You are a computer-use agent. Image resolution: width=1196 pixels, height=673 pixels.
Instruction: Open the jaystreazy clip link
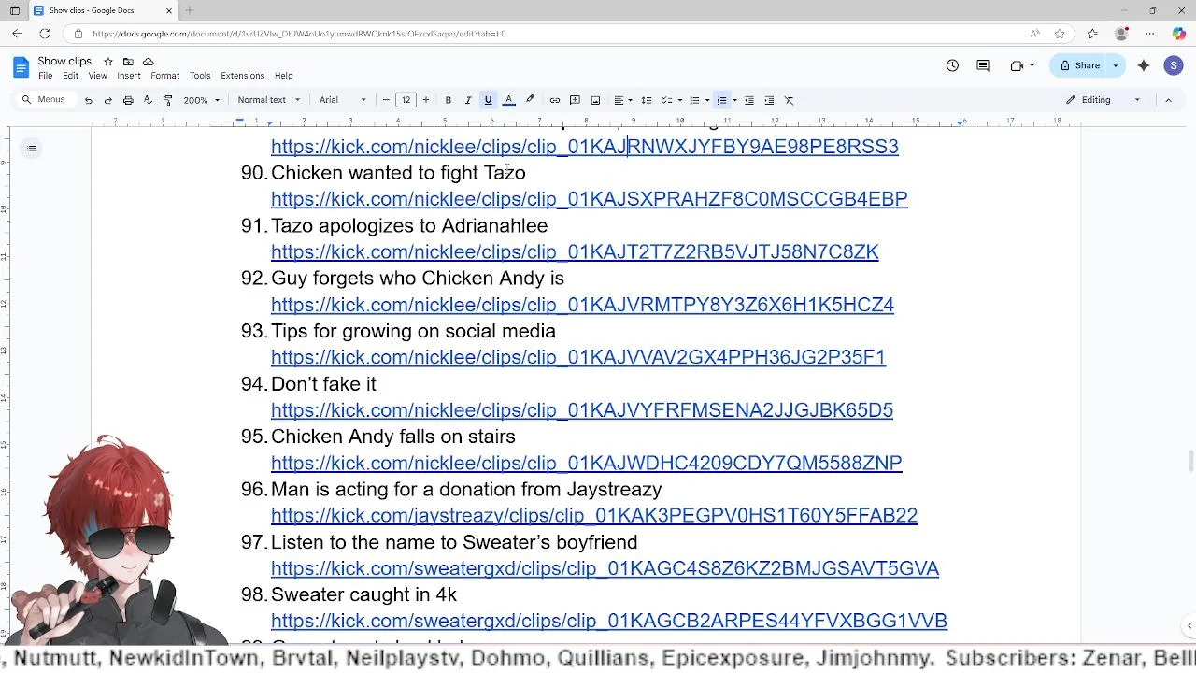pyautogui.click(x=594, y=516)
